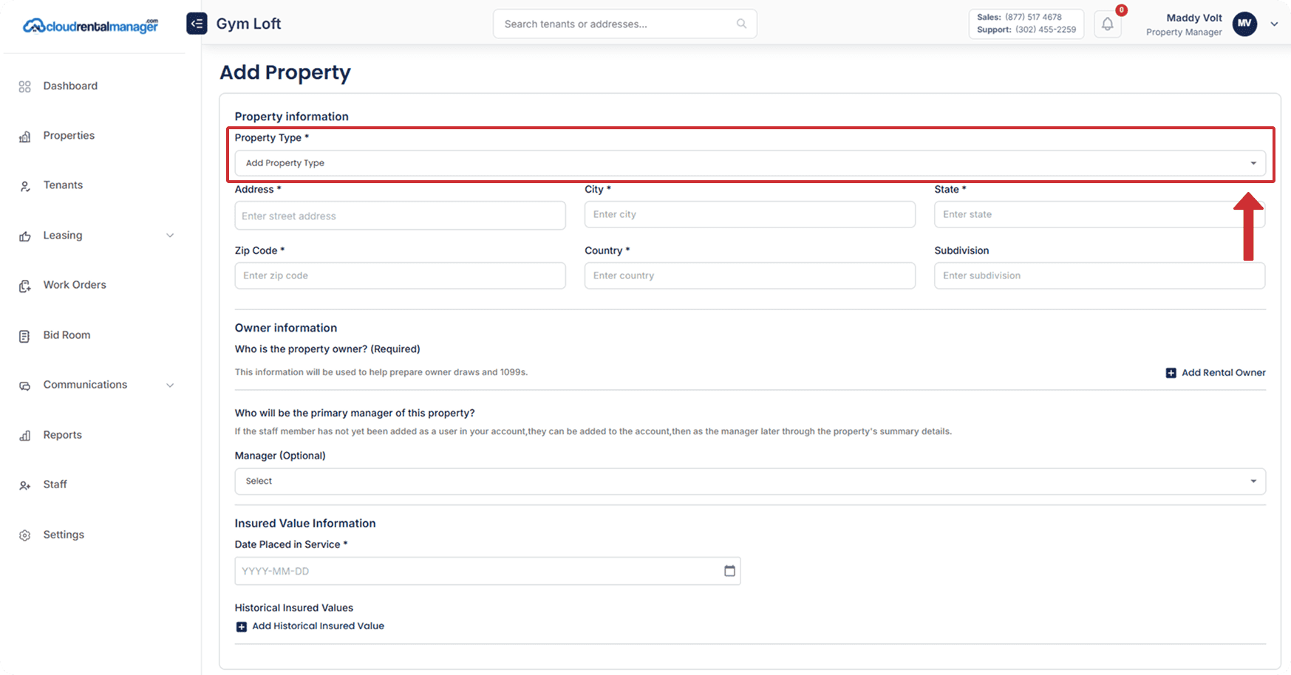The height and width of the screenshot is (675, 1291).
Task: Click the Reports chart icon
Action: [24, 436]
